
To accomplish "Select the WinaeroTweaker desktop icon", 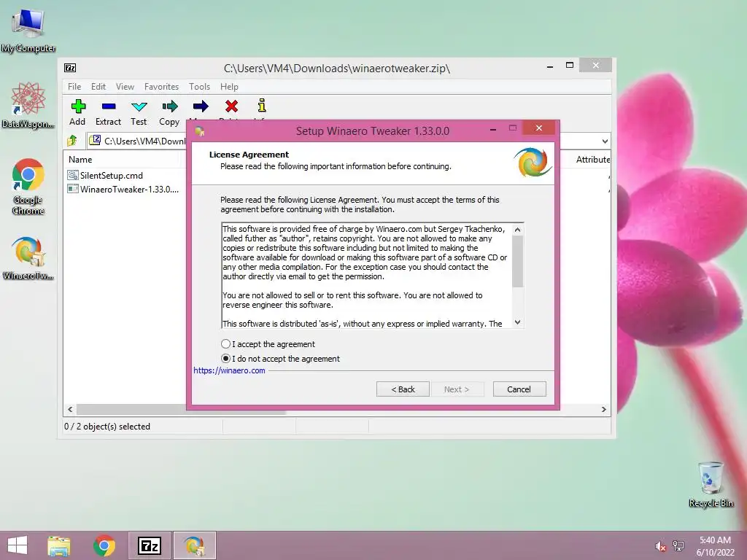I will pos(28,257).
